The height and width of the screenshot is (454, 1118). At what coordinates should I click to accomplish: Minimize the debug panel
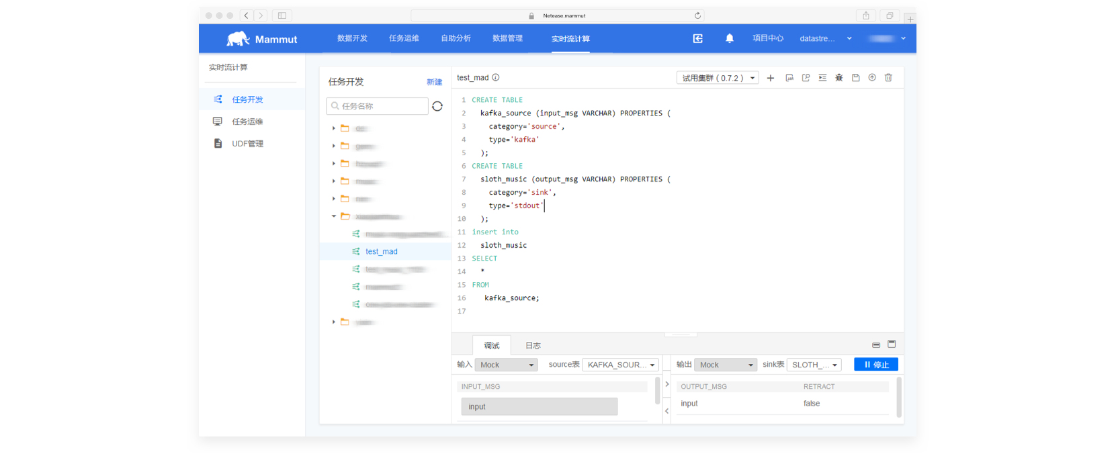[876, 345]
